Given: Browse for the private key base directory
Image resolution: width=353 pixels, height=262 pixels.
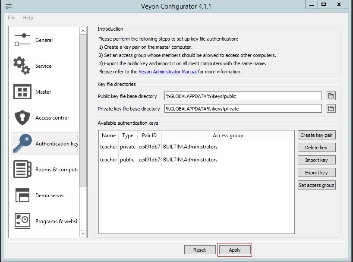Looking at the screenshot, I should tap(331, 108).
